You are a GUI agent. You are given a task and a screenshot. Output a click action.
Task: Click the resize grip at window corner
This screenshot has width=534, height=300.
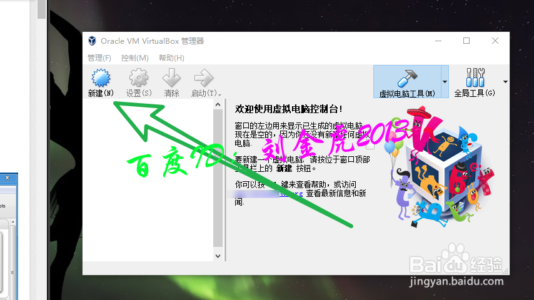tap(506, 271)
